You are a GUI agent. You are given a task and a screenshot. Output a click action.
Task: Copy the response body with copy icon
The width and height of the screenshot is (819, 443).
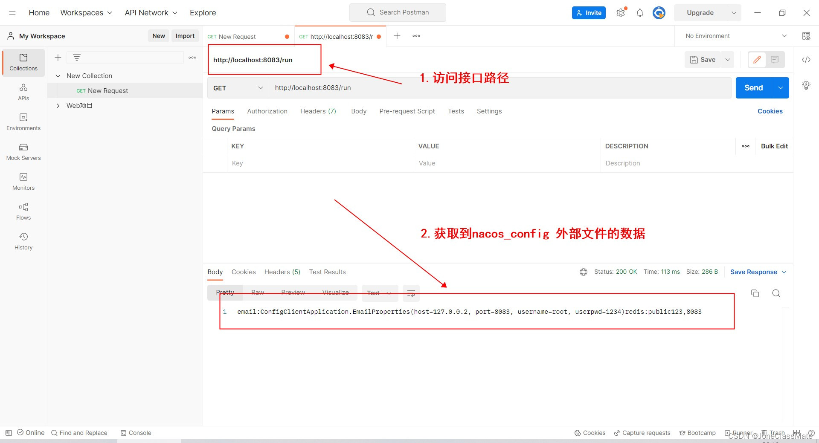tap(755, 293)
